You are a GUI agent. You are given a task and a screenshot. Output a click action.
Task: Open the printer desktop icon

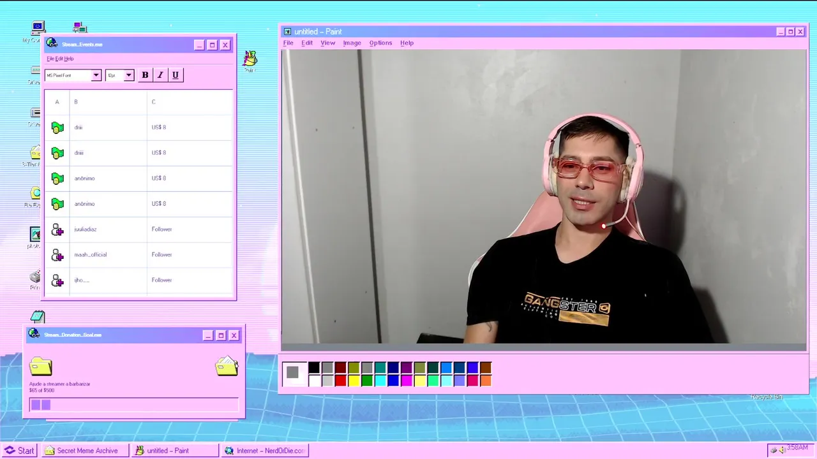[35, 277]
